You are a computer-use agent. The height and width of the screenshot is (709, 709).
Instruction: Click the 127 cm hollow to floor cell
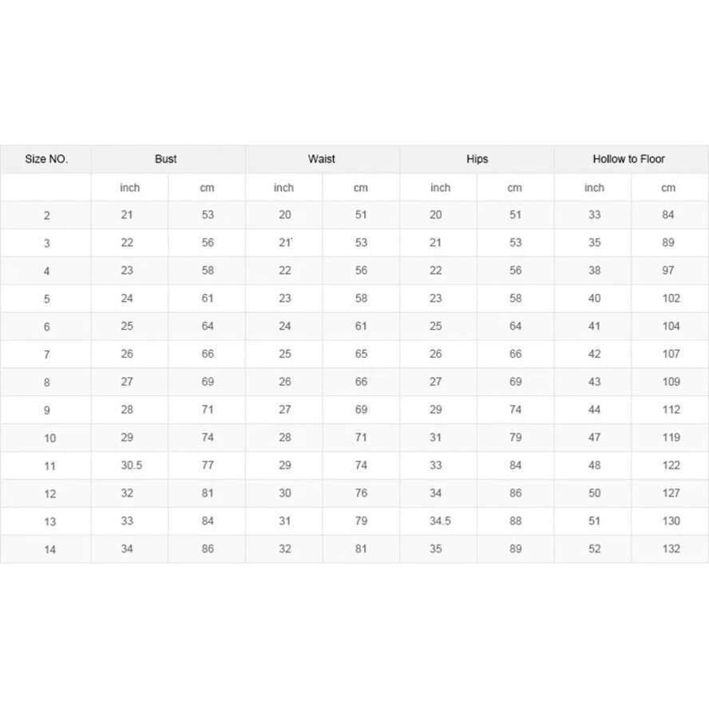pos(671,493)
